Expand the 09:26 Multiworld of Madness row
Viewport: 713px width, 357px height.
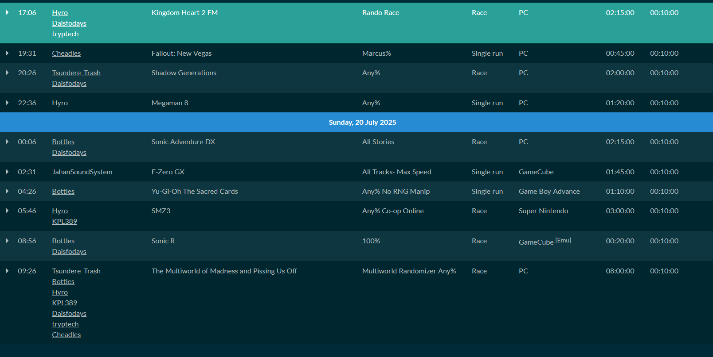(7, 271)
